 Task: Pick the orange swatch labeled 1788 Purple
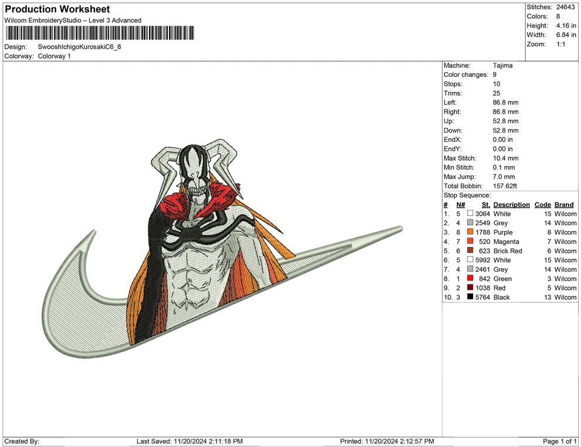[x=470, y=232]
